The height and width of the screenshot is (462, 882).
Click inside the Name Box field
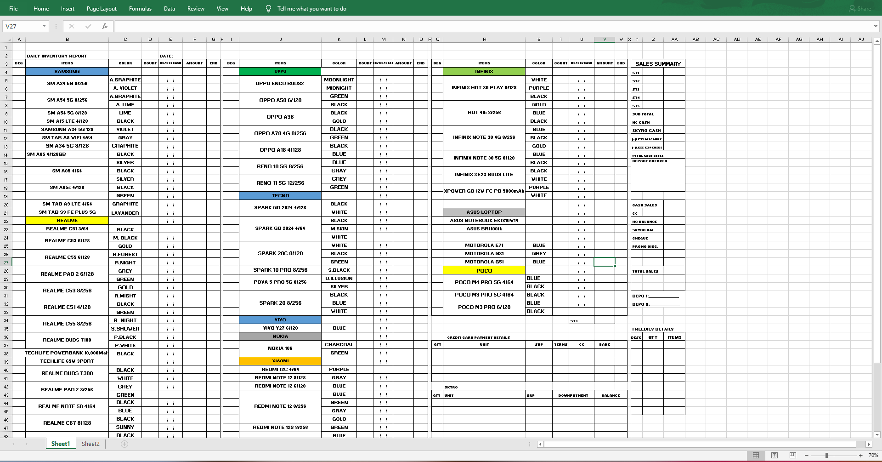[x=22, y=26]
